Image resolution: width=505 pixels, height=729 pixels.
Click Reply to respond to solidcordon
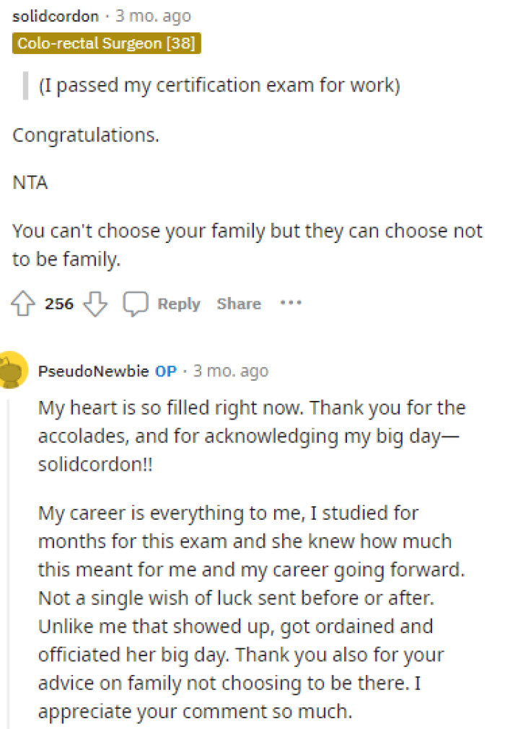click(x=177, y=304)
